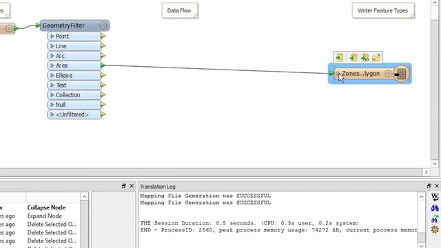
Task: Click the first quick-add icon above Zones...lygon
Action: click(x=340, y=58)
